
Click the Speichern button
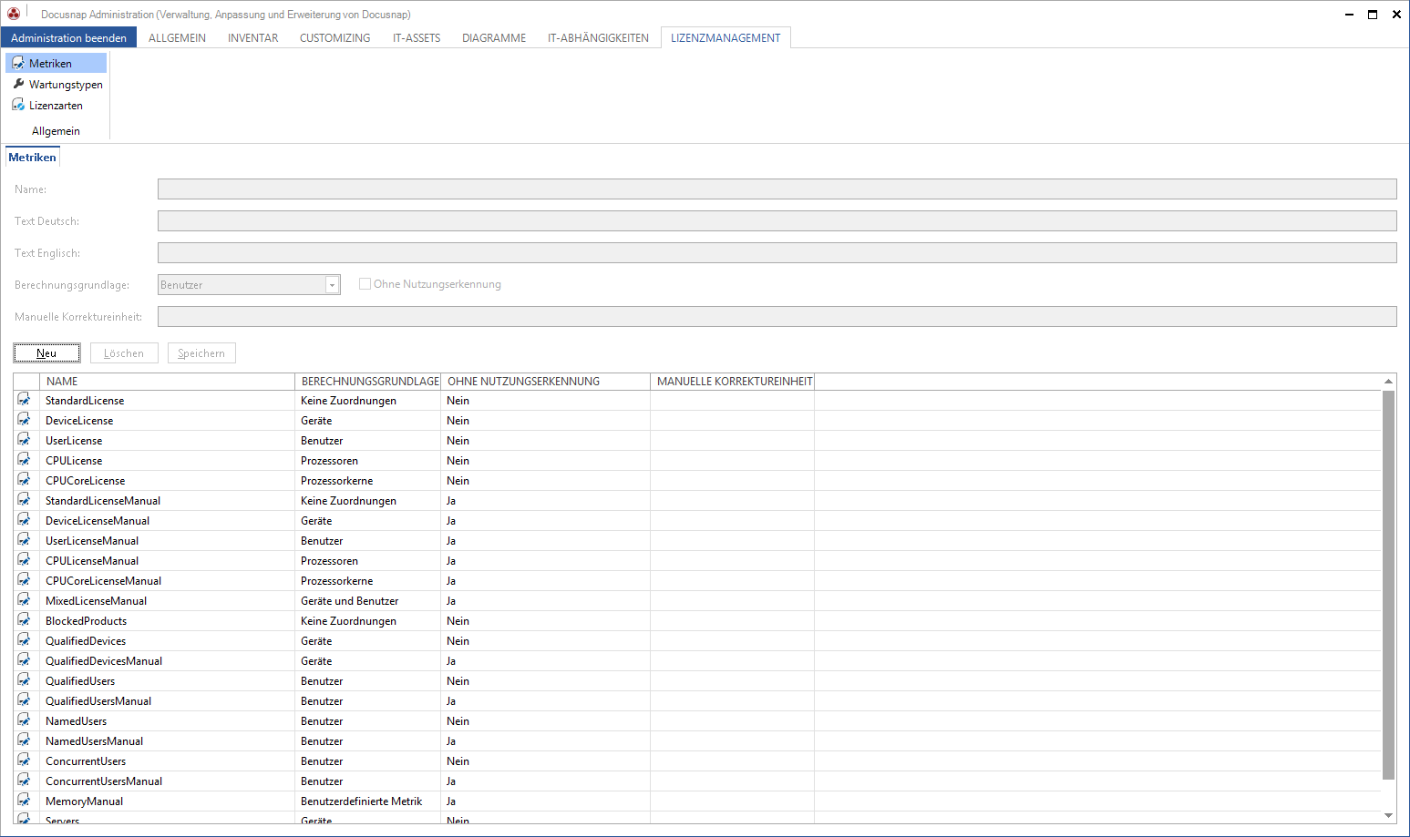click(201, 353)
